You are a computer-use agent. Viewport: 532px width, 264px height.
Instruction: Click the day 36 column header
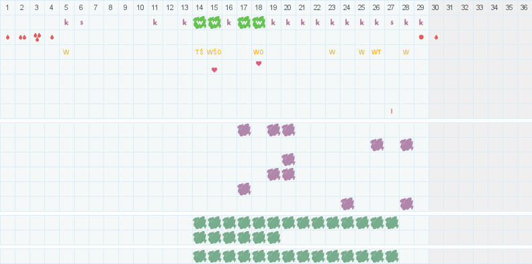click(524, 7)
